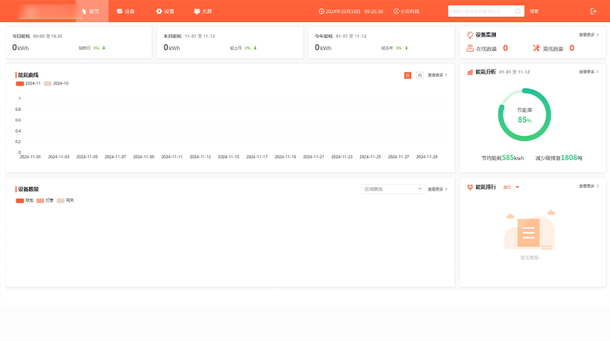Click the 设备监测 location pin icon
610x341 pixels.
coord(469,35)
